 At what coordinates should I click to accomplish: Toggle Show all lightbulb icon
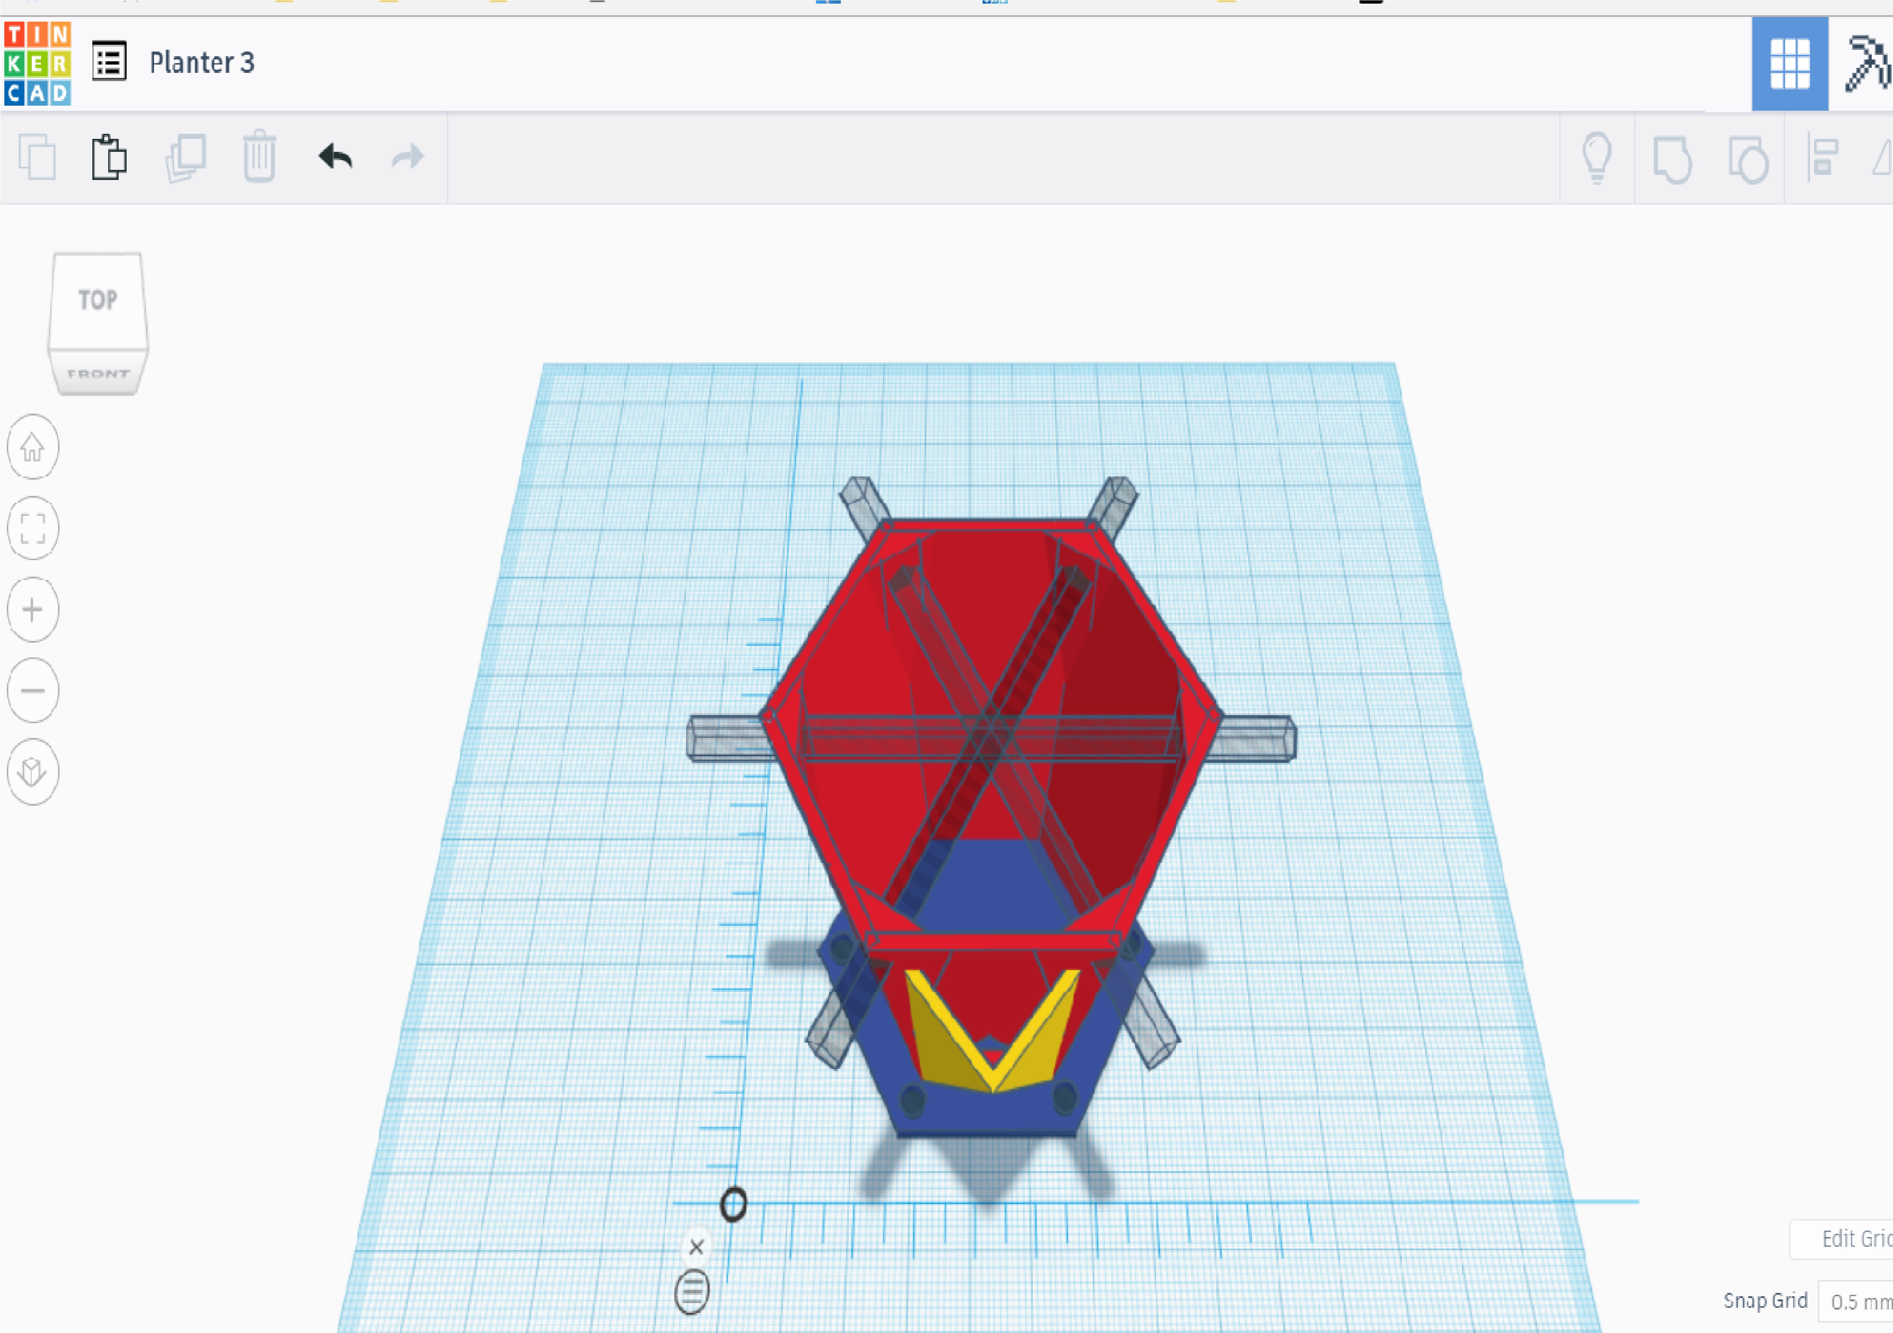[1597, 158]
